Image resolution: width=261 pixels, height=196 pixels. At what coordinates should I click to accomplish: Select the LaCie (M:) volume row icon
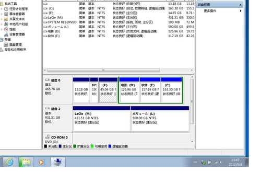pos(45,18)
